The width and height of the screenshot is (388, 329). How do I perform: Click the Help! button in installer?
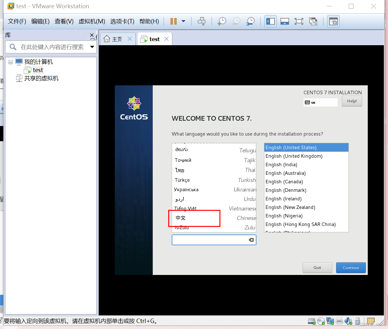352,101
